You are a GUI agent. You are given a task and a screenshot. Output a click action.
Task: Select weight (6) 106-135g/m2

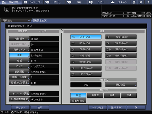(86, 68)
